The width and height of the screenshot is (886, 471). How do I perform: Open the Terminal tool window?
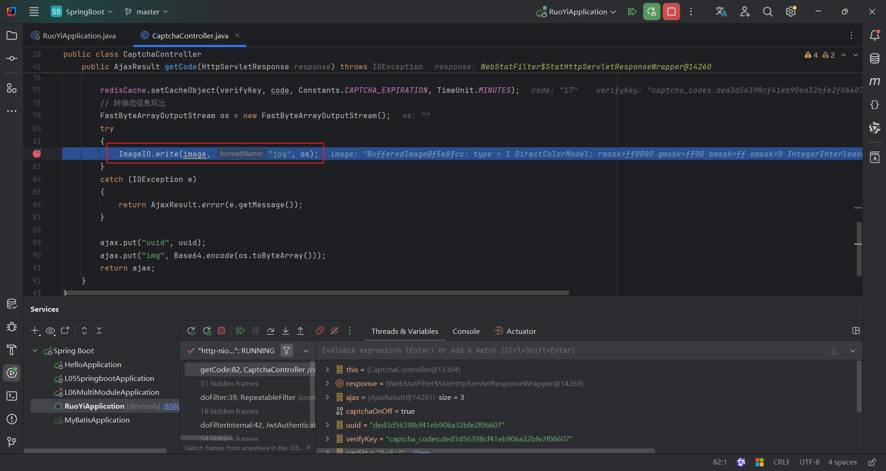(12, 396)
